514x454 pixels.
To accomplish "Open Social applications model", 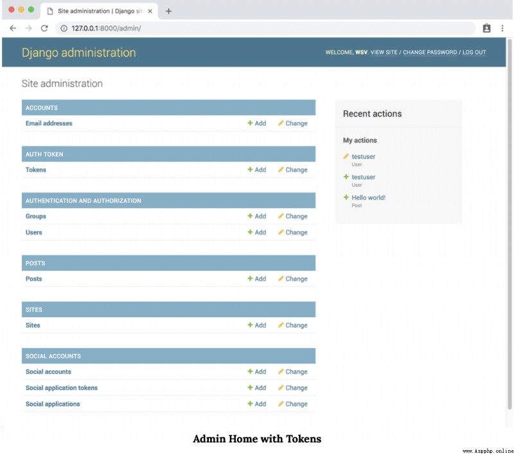I will point(53,404).
